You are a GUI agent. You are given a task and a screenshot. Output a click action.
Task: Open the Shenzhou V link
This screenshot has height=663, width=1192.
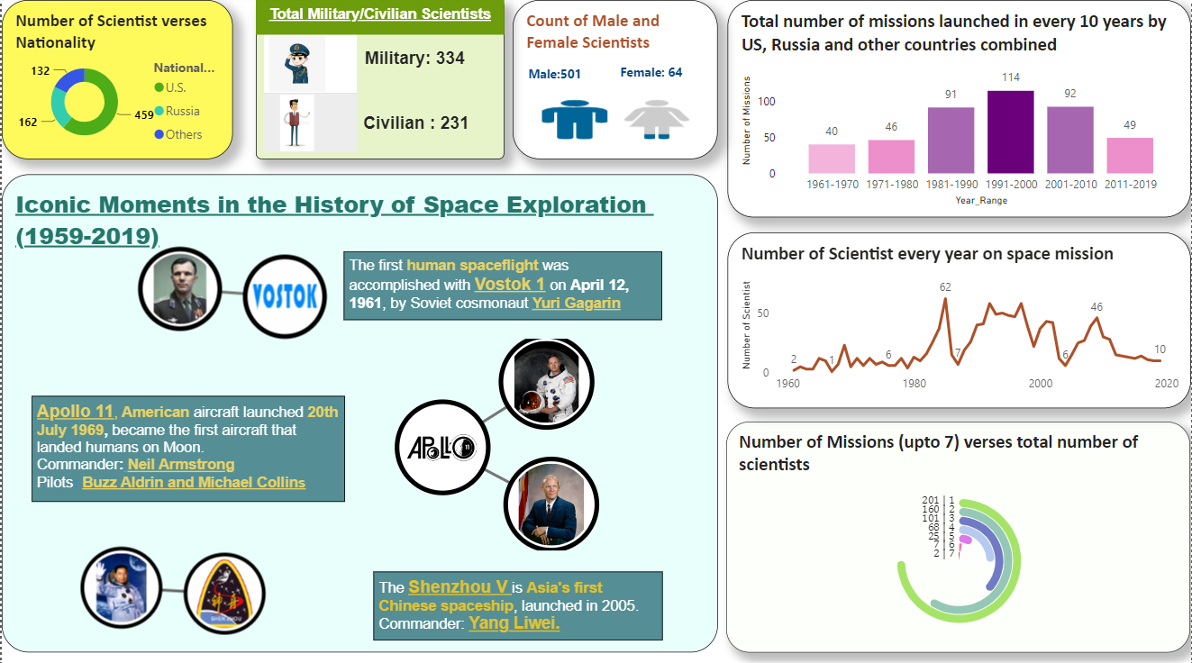point(460,586)
